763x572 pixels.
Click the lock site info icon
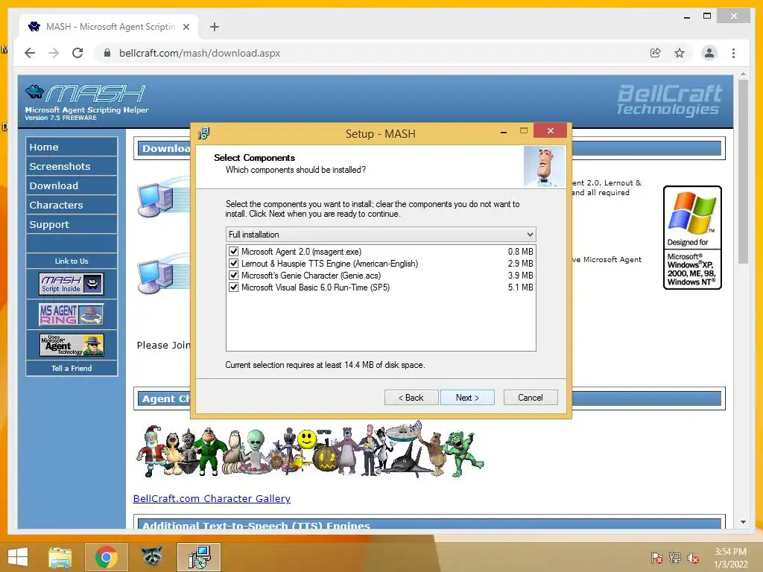tap(107, 53)
